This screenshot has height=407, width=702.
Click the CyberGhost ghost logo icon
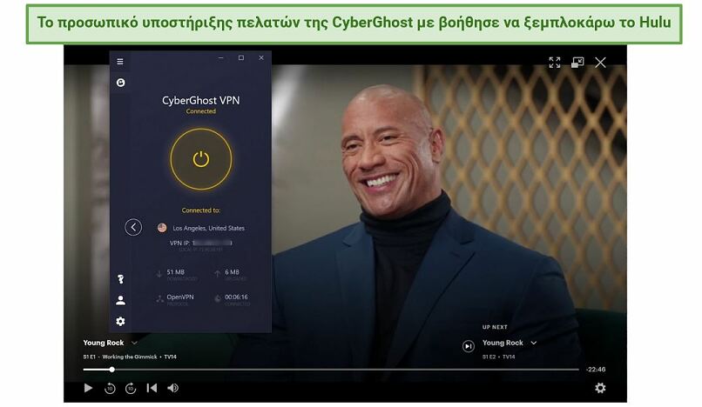pos(120,83)
